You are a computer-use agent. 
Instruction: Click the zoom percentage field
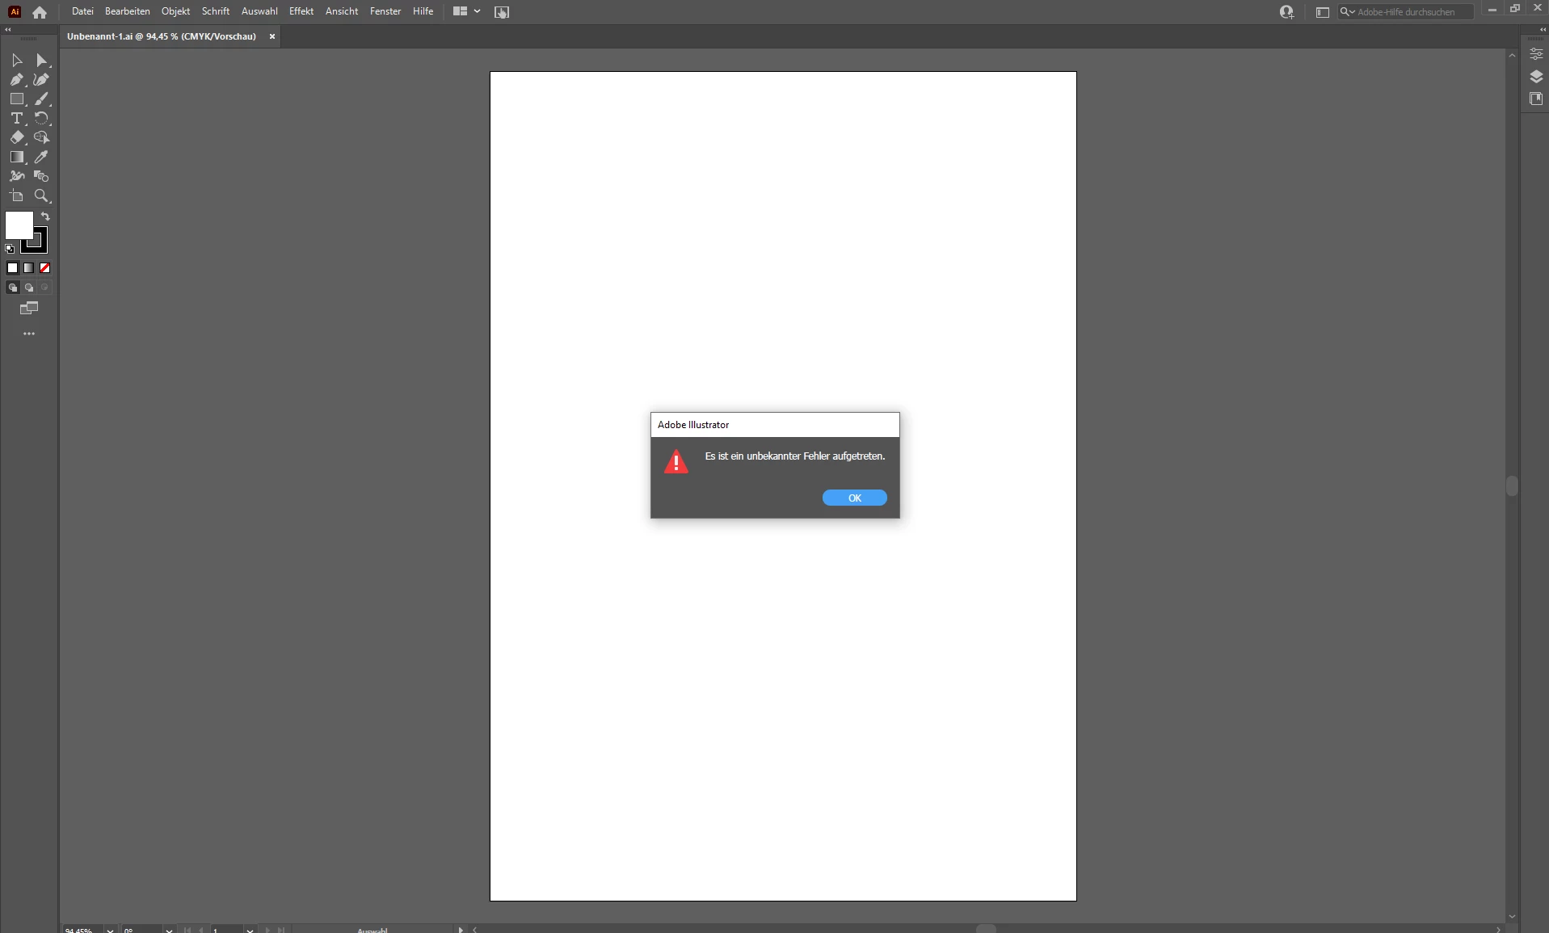83,930
